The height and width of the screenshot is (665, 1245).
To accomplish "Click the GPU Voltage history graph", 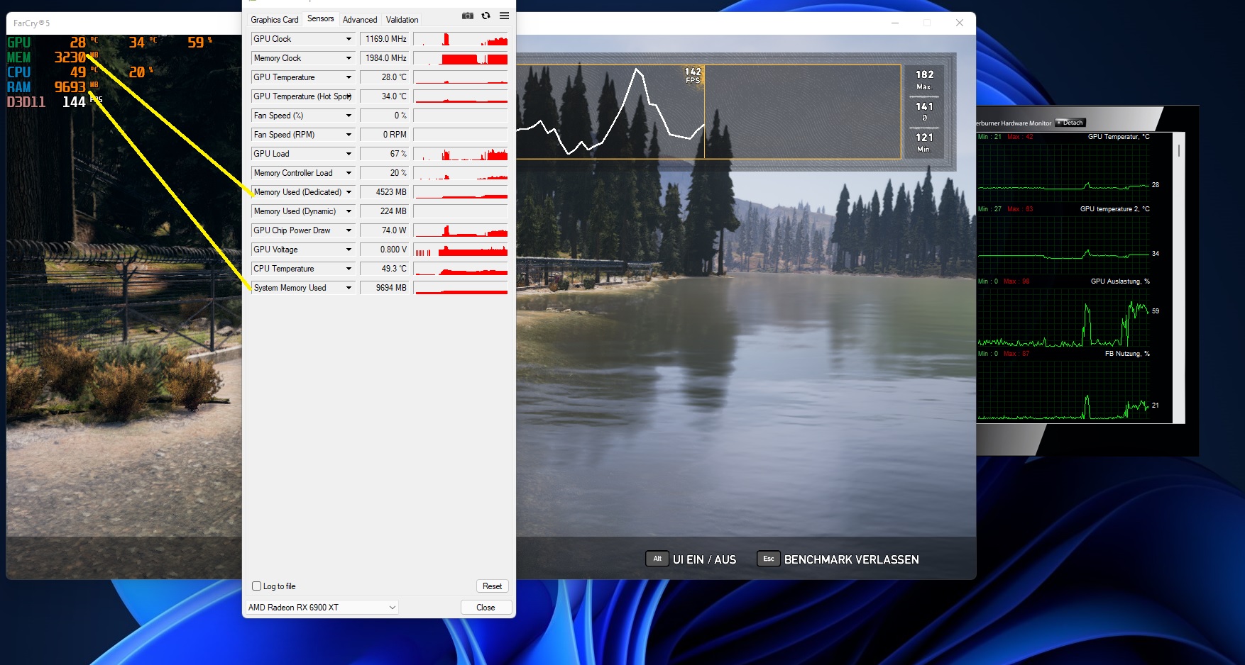I will pos(461,250).
